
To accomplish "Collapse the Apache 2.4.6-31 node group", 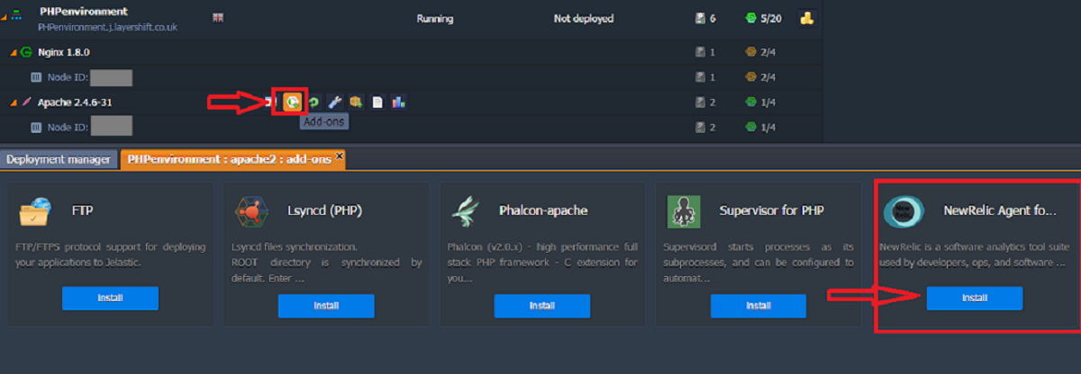I will [x=14, y=103].
